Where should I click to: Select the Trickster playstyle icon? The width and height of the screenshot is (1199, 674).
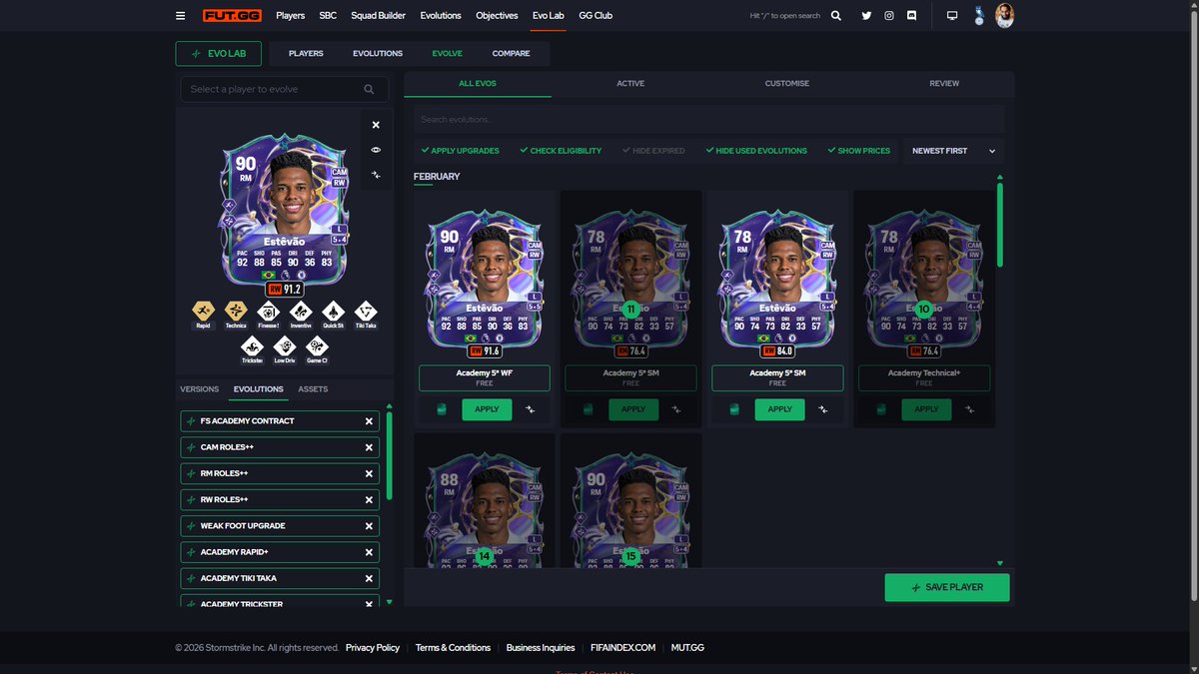(x=252, y=348)
